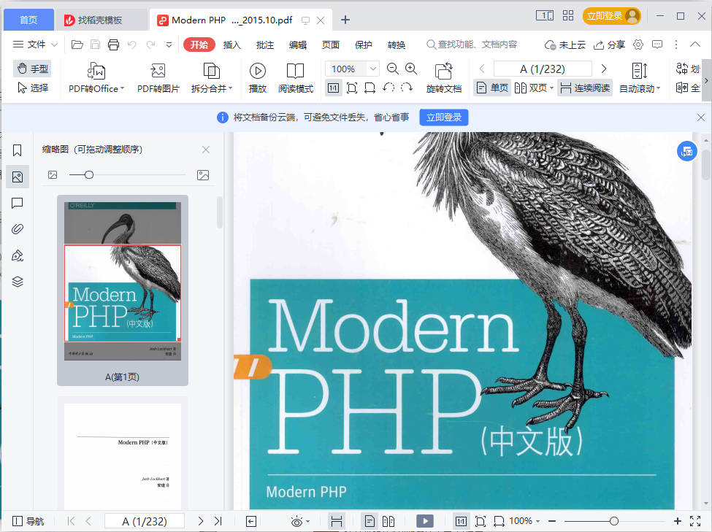Click the PDF转Office conversion icon
Viewport: 712px width, 532px height.
point(96,72)
